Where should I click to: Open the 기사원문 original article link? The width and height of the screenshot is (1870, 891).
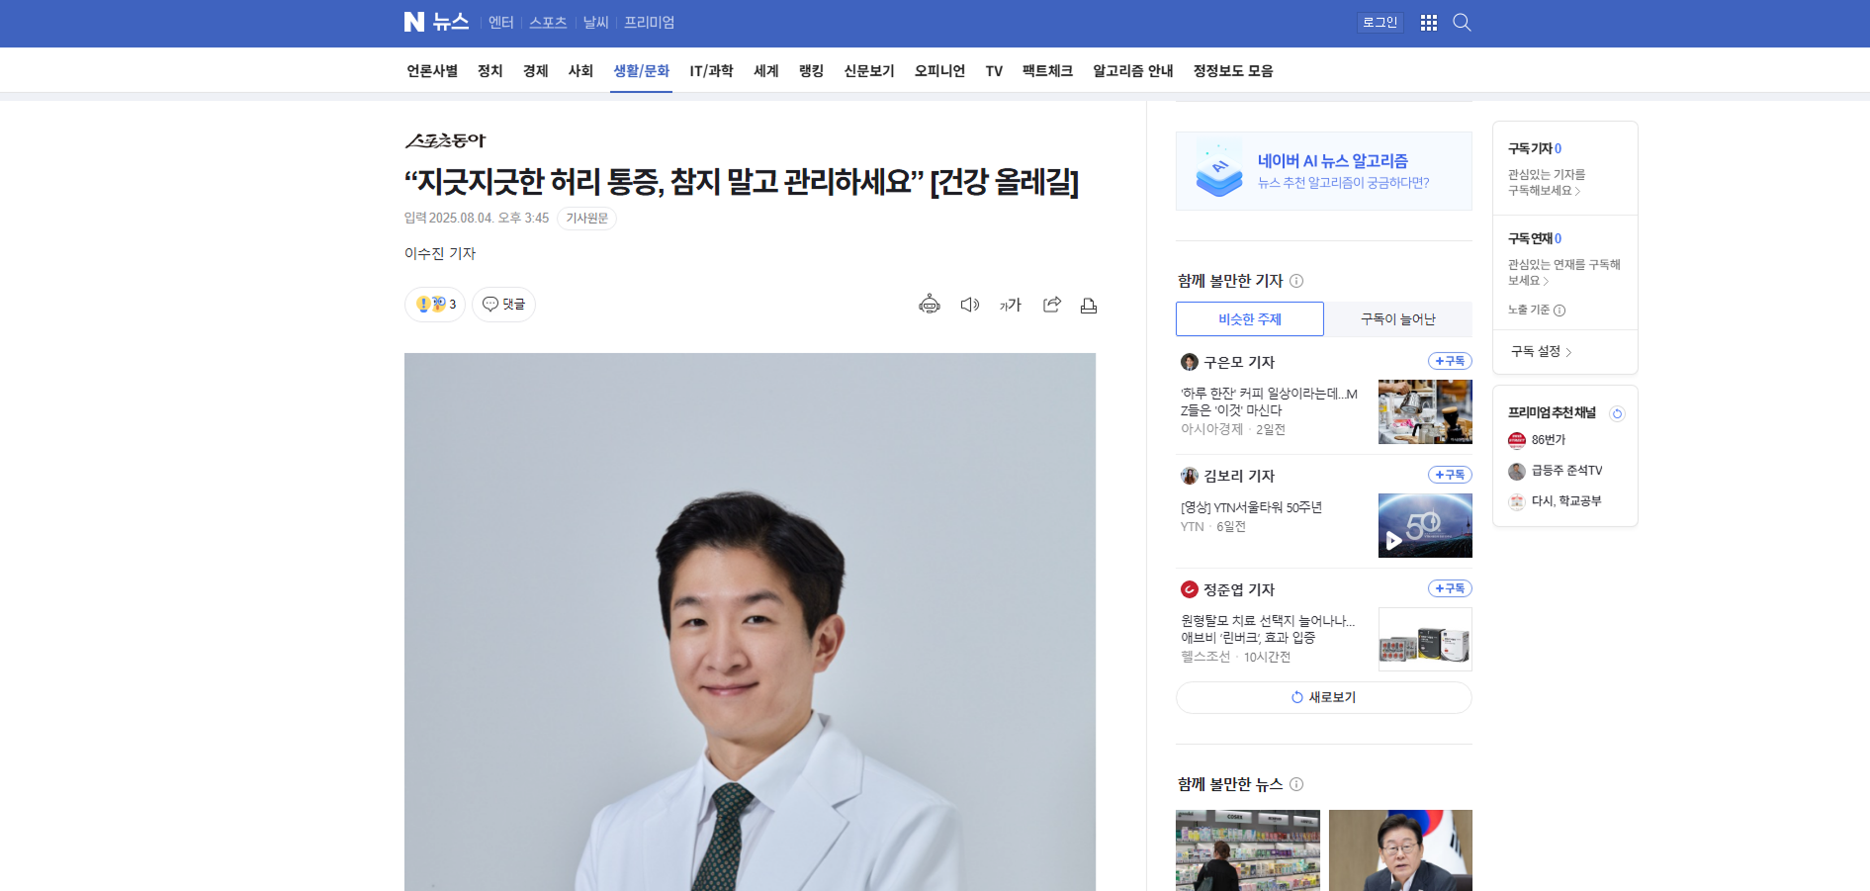pos(586,219)
